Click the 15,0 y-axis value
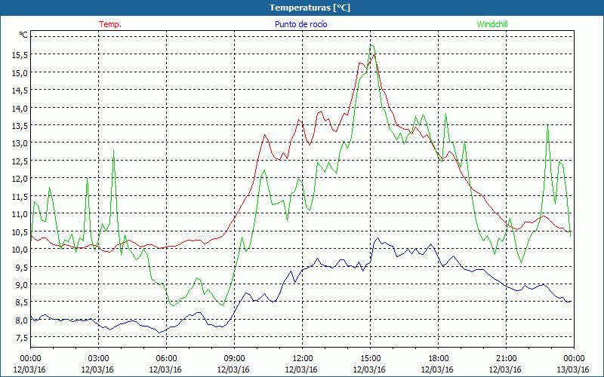Screen dimensions: 604x377 20,72
